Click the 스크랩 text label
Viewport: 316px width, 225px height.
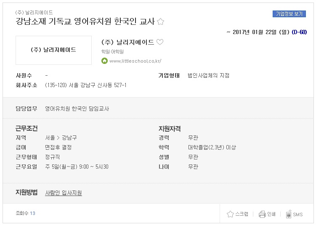pyautogui.click(x=242, y=214)
